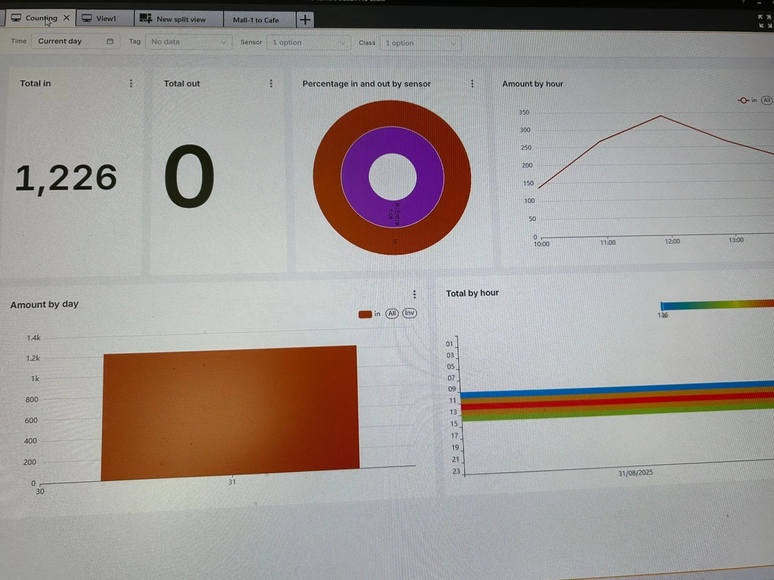Click the calendar icon in Time field
The width and height of the screenshot is (774, 580).
pyautogui.click(x=110, y=41)
